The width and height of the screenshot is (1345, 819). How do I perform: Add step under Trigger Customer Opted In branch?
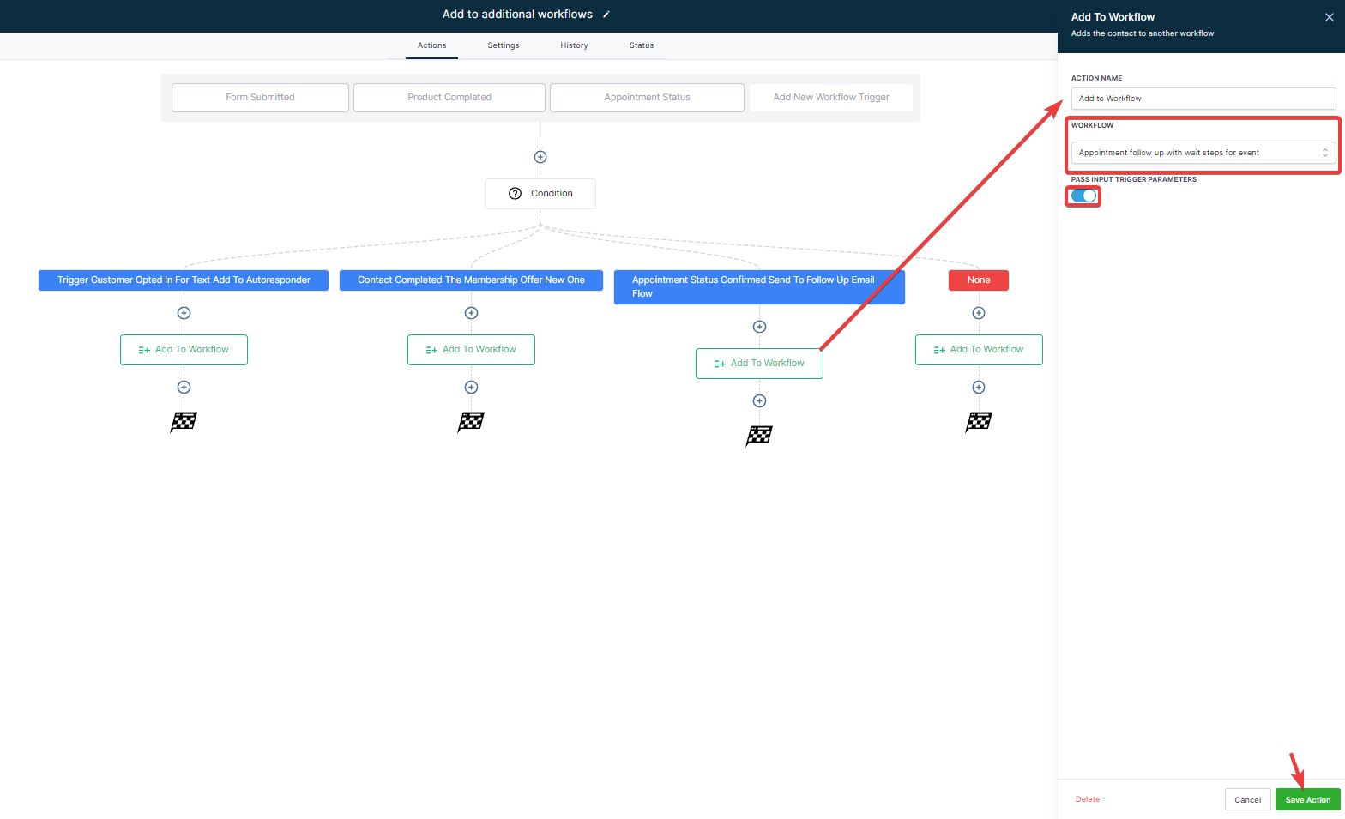point(184,313)
